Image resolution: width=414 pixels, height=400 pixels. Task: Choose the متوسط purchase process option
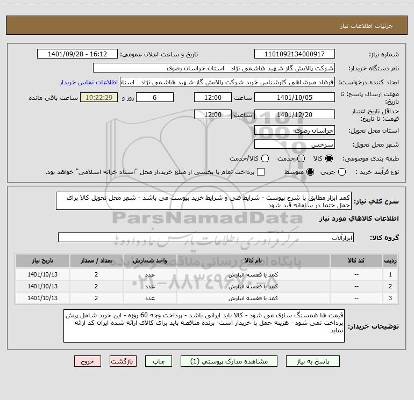(x=301, y=172)
